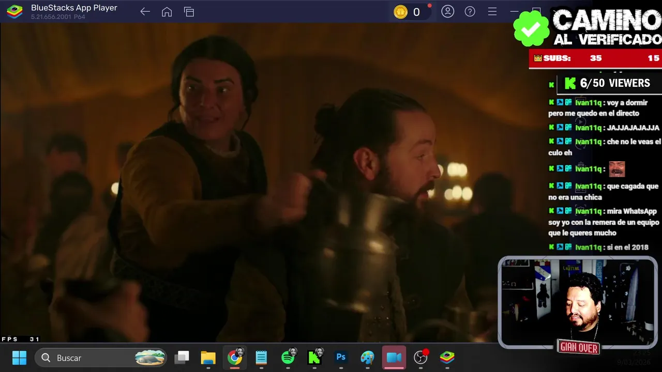Click the laughing emote in chat
Viewport: 662px width, 372px height.
pyautogui.click(x=616, y=169)
